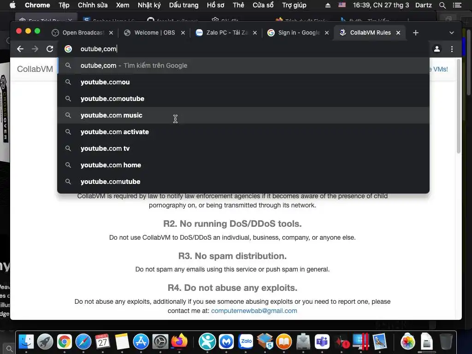The height and width of the screenshot is (354, 472).
Task: Open the Dấu trang menu
Action: [x=183, y=5]
